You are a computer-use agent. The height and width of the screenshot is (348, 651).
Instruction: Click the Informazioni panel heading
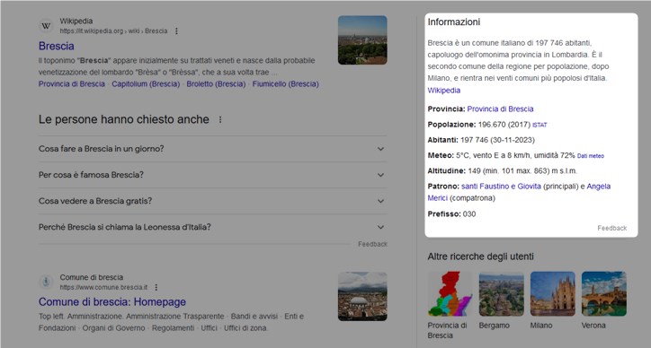(454, 22)
